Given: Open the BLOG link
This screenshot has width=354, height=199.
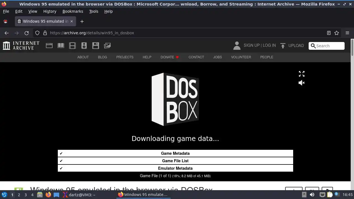Looking at the screenshot, I should [102, 57].
